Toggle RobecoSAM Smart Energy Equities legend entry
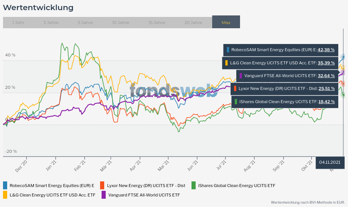 pos(52,186)
